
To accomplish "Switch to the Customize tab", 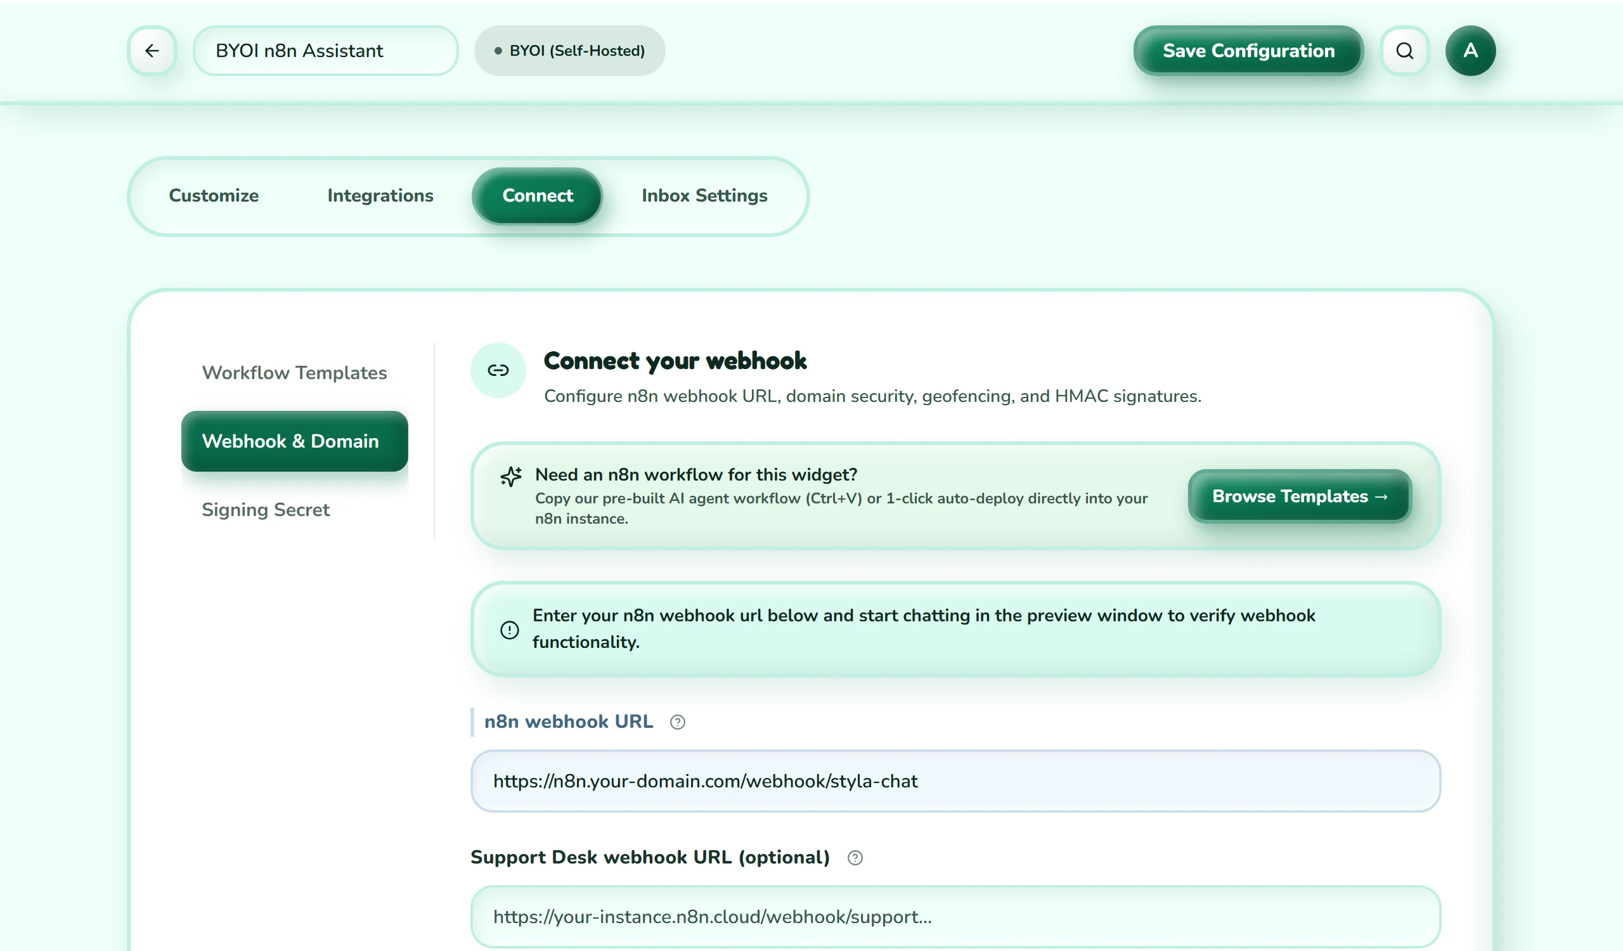I will click(214, 196).
